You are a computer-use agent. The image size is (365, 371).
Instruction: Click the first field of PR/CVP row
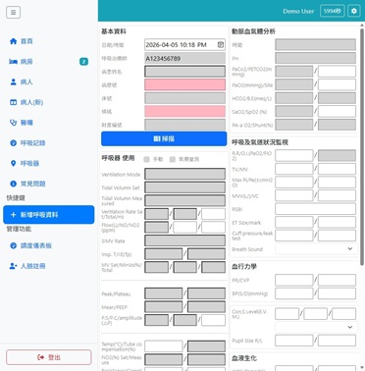tap(294, 281)
